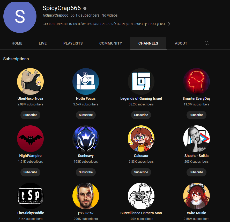Subscribe to Shachar Soikis
230x222 pixels.
tap(196, 172)
